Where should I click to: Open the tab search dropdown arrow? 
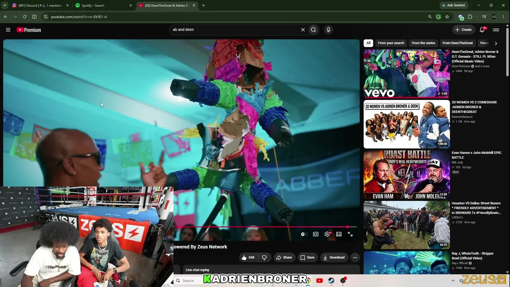5,5
